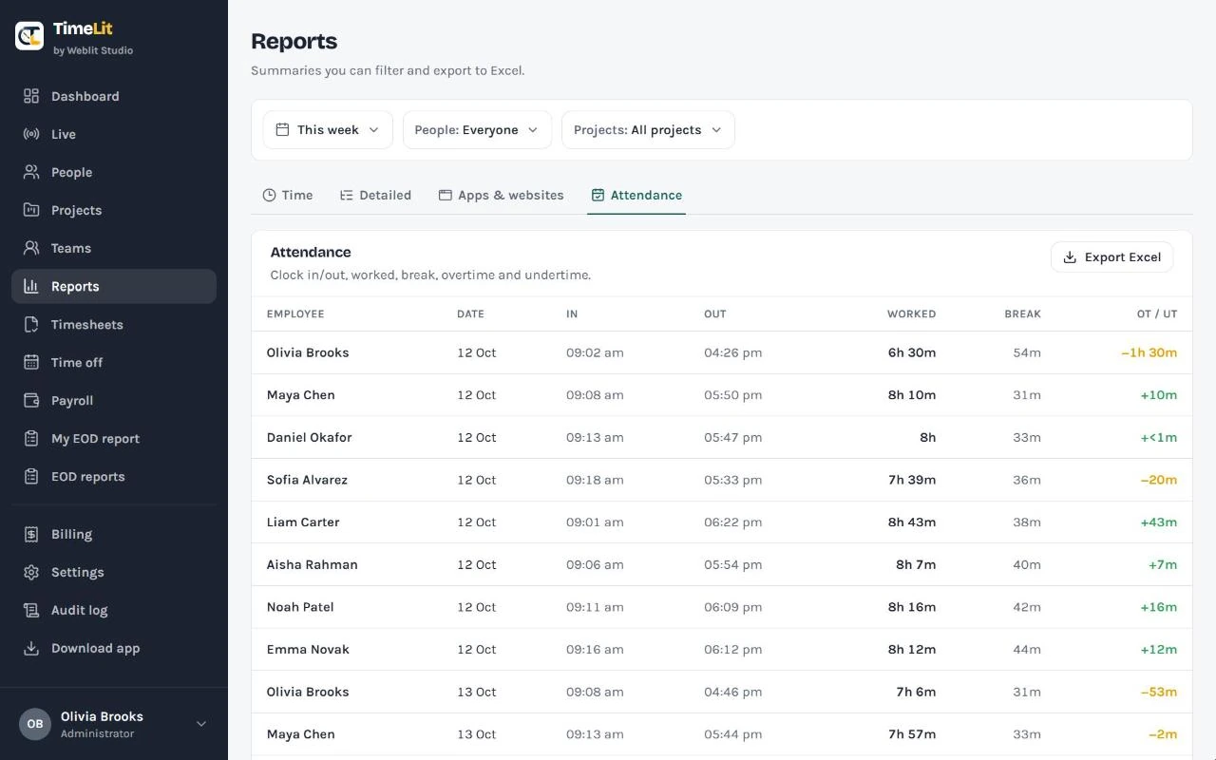The width and height of the screenshot is (1216, 760).
Task: Select the −1h 30m undertime value
Action: [1149, 352]
